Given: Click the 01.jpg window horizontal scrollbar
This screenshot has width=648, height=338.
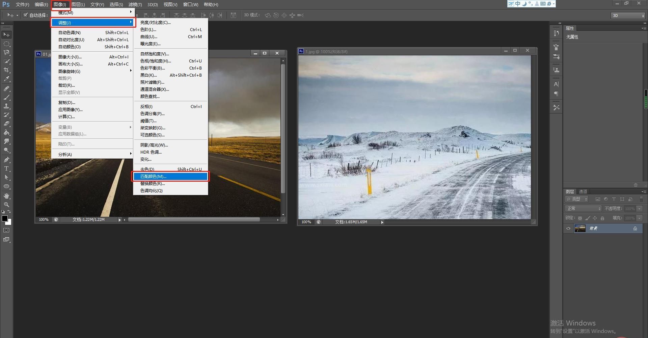Looking at the screenshot, I should point(194,219).
